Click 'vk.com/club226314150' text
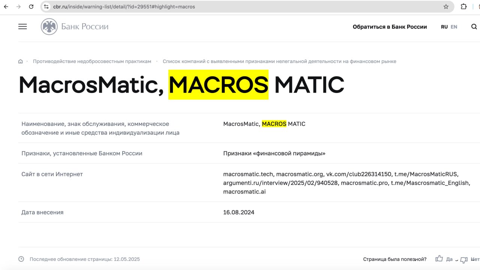 (x=358, y=174)
